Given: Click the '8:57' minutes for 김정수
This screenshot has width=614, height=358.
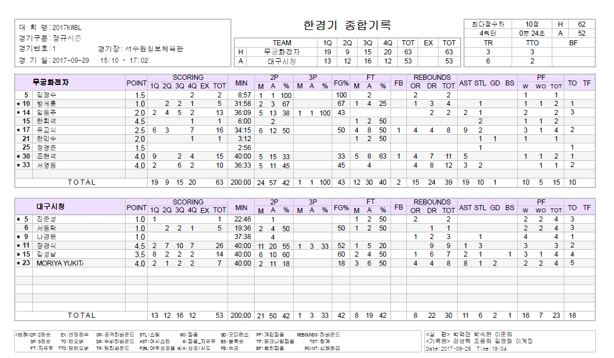Looking at the screenshot, I should pos(244,95).
